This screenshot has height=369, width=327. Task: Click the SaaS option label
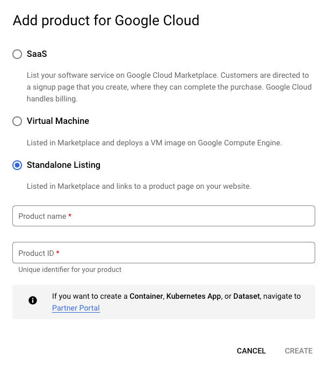click(x=37, y=54)
